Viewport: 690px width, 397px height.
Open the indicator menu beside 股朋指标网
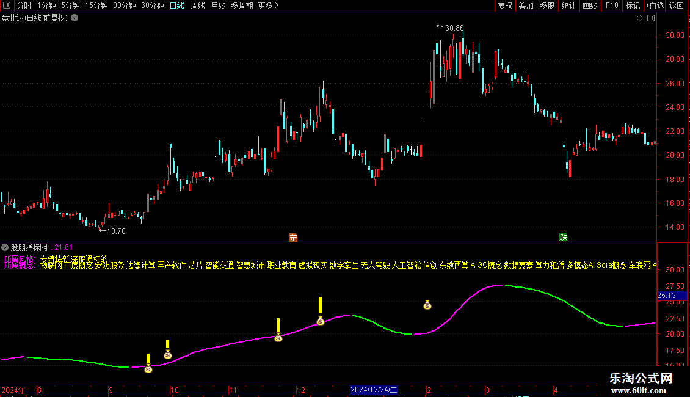tap(5, 247)
